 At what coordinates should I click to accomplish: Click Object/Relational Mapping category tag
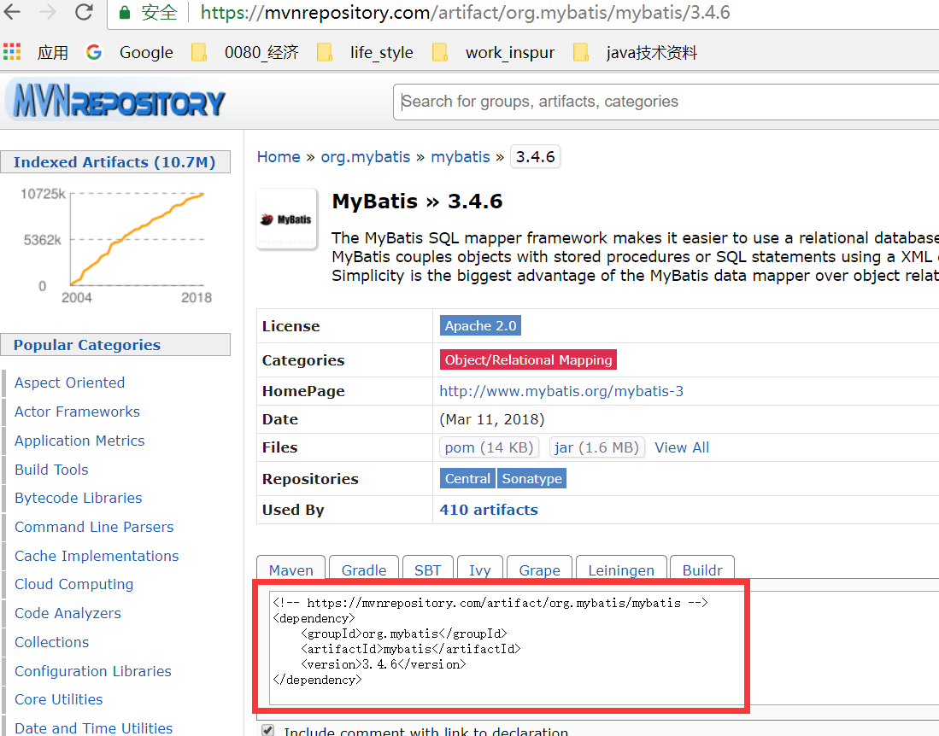point(528,360)
